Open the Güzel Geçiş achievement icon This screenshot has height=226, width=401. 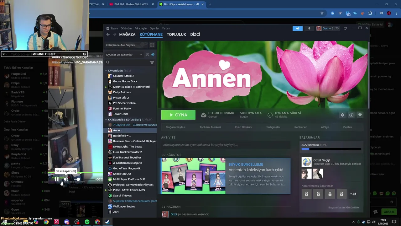click(x=306, y=162)
